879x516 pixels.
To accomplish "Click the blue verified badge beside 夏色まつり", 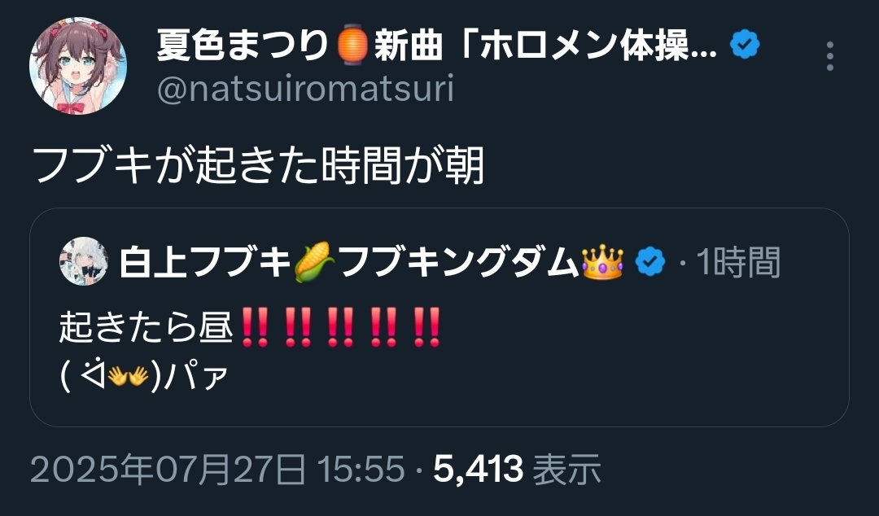I will point(745,45).
